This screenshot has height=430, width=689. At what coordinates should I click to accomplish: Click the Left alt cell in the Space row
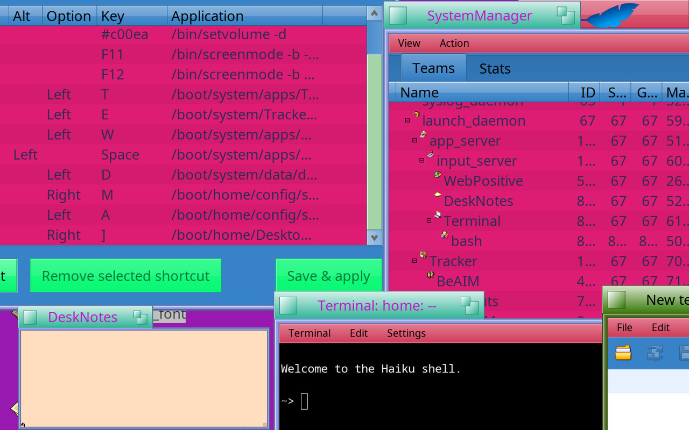pyautogui.click(x=25, y=155)
